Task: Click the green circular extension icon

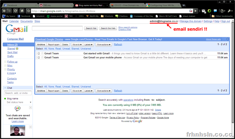Action: (209, 11)
